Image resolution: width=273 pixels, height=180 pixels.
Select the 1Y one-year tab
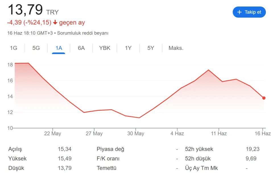pos(128,48)
